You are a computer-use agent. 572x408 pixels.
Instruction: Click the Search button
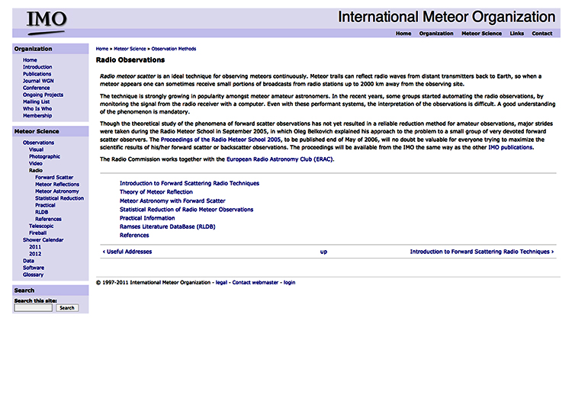(x=67, y=307)
